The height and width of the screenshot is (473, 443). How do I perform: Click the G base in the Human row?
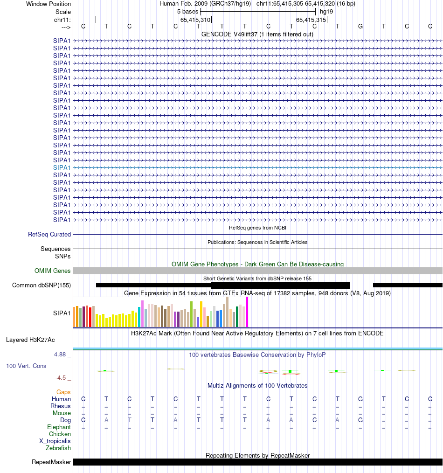(360, 399)
